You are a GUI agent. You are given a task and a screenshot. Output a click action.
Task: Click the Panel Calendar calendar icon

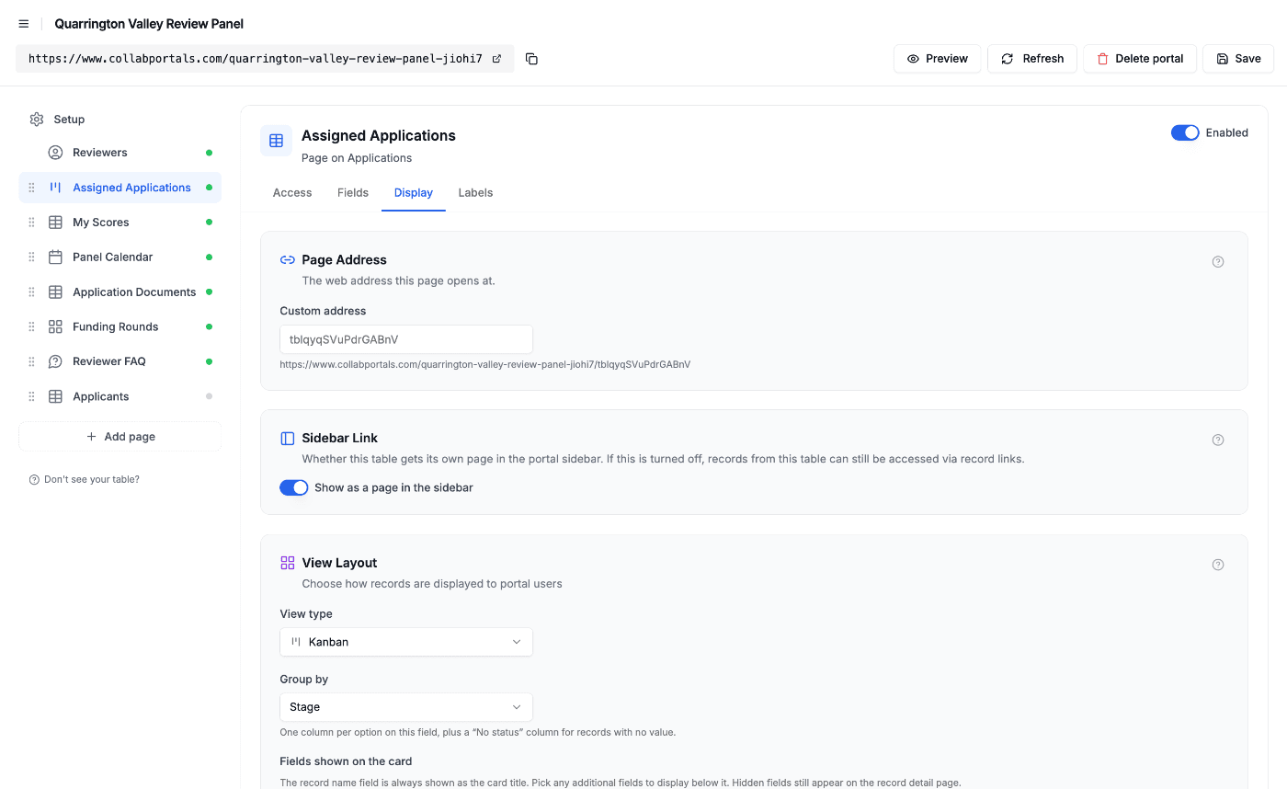coord(55,257)
